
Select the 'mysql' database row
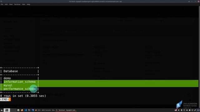pos(8,85)
